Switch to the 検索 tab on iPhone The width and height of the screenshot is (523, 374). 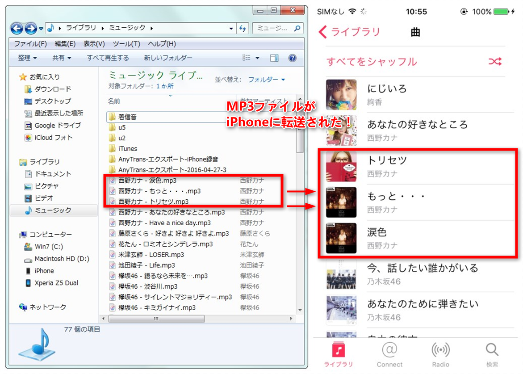tap(492, 355)
